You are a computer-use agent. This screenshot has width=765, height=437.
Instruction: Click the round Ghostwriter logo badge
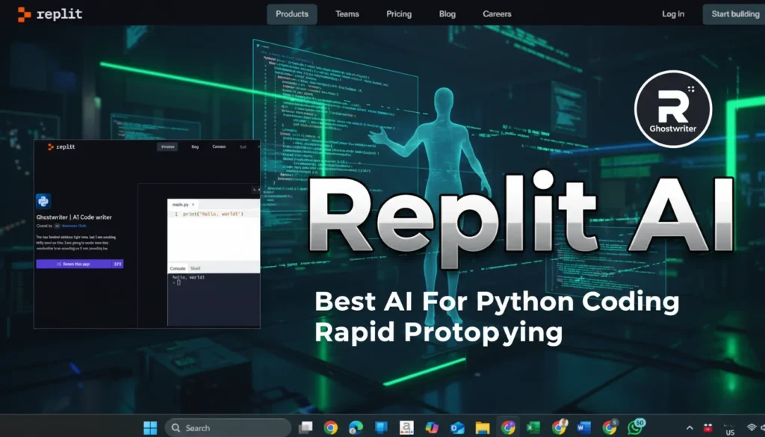coord(672,109)
